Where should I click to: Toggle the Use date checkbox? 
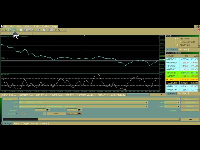[x=17, y=110]
